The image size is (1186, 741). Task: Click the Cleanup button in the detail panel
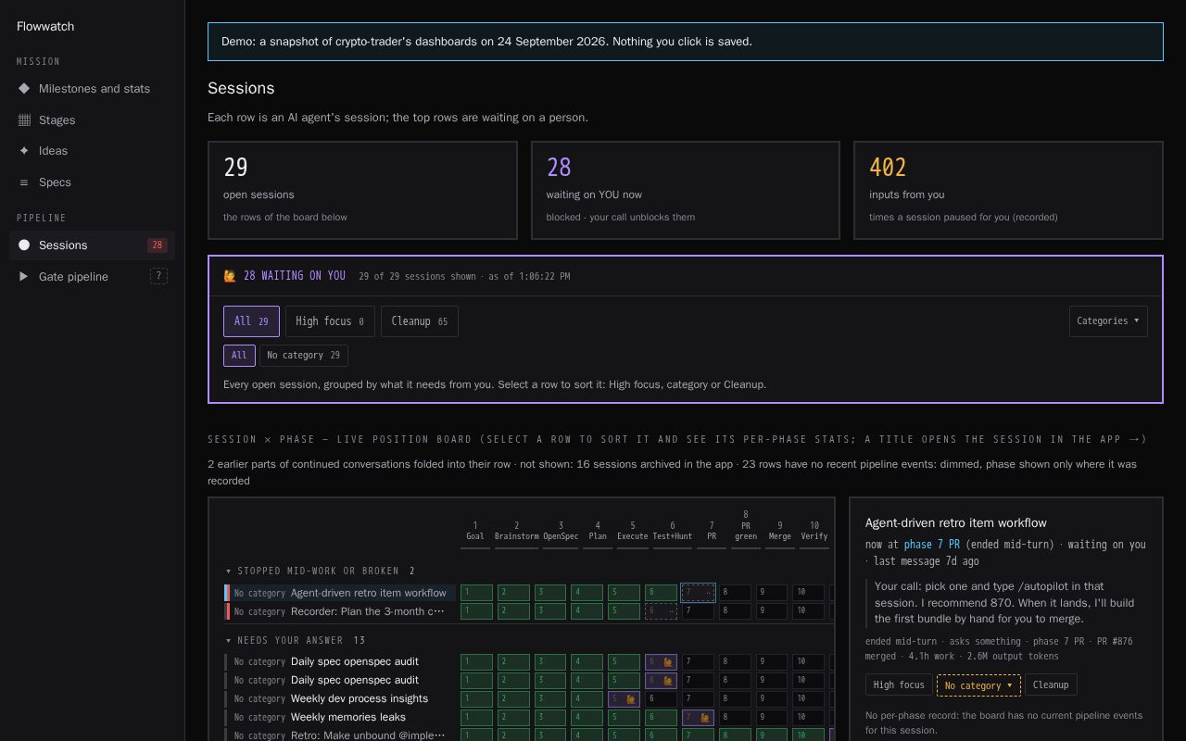pos(1051,685)
